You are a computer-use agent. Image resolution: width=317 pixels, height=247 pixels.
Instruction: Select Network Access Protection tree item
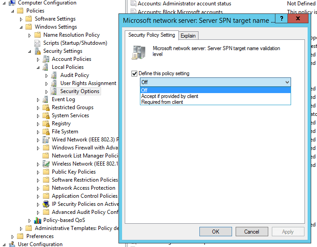(x=84, y=188)
